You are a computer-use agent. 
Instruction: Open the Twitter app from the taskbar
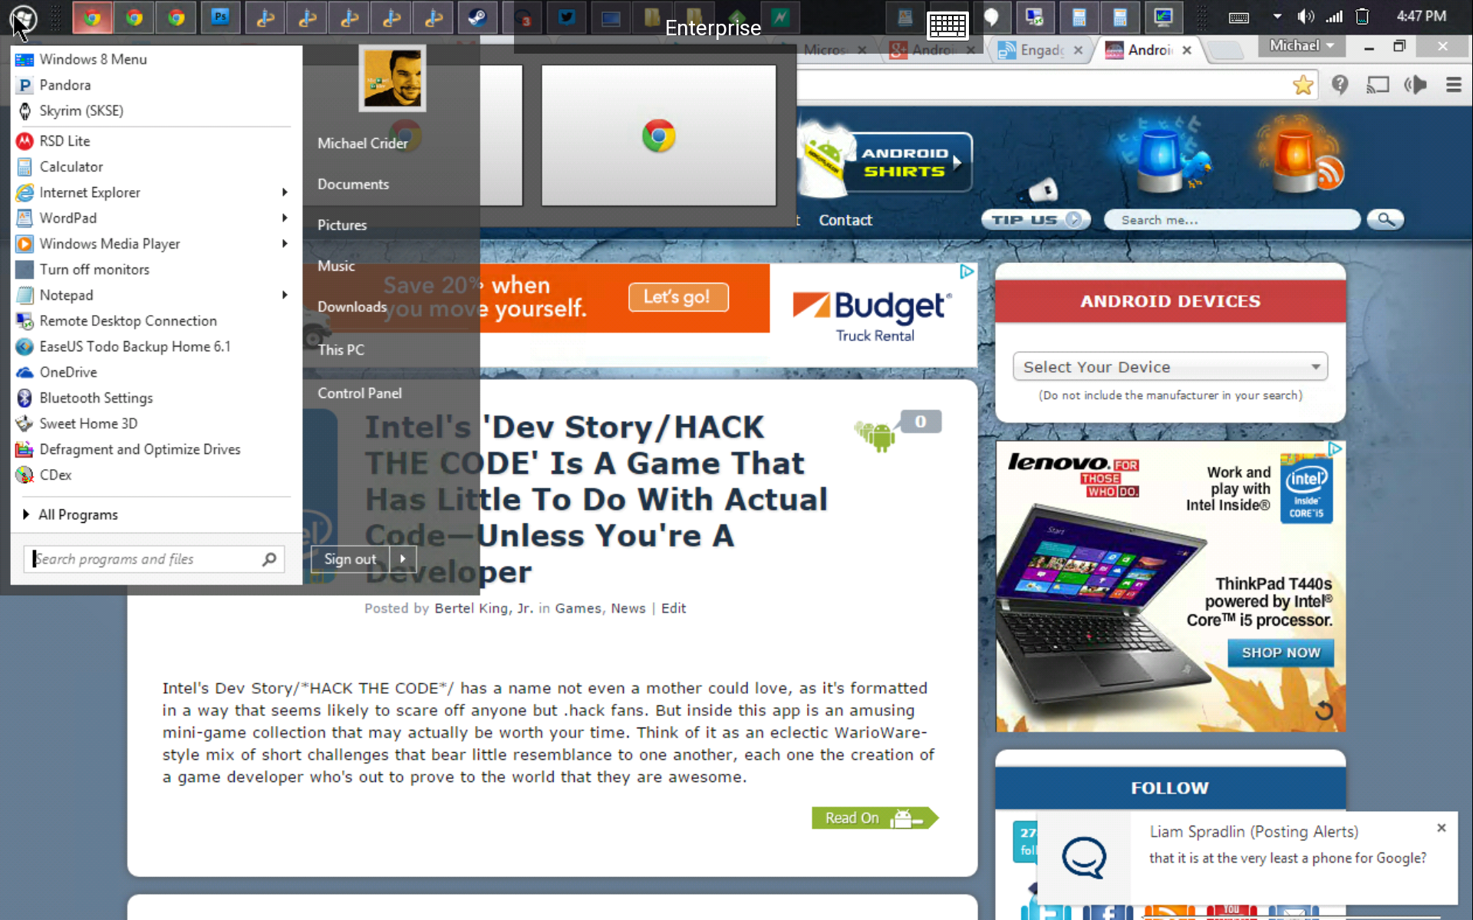coord(566,17)
